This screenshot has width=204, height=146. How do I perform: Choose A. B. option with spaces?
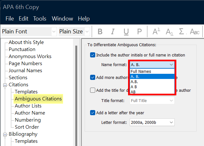click(x=152, y=76)
